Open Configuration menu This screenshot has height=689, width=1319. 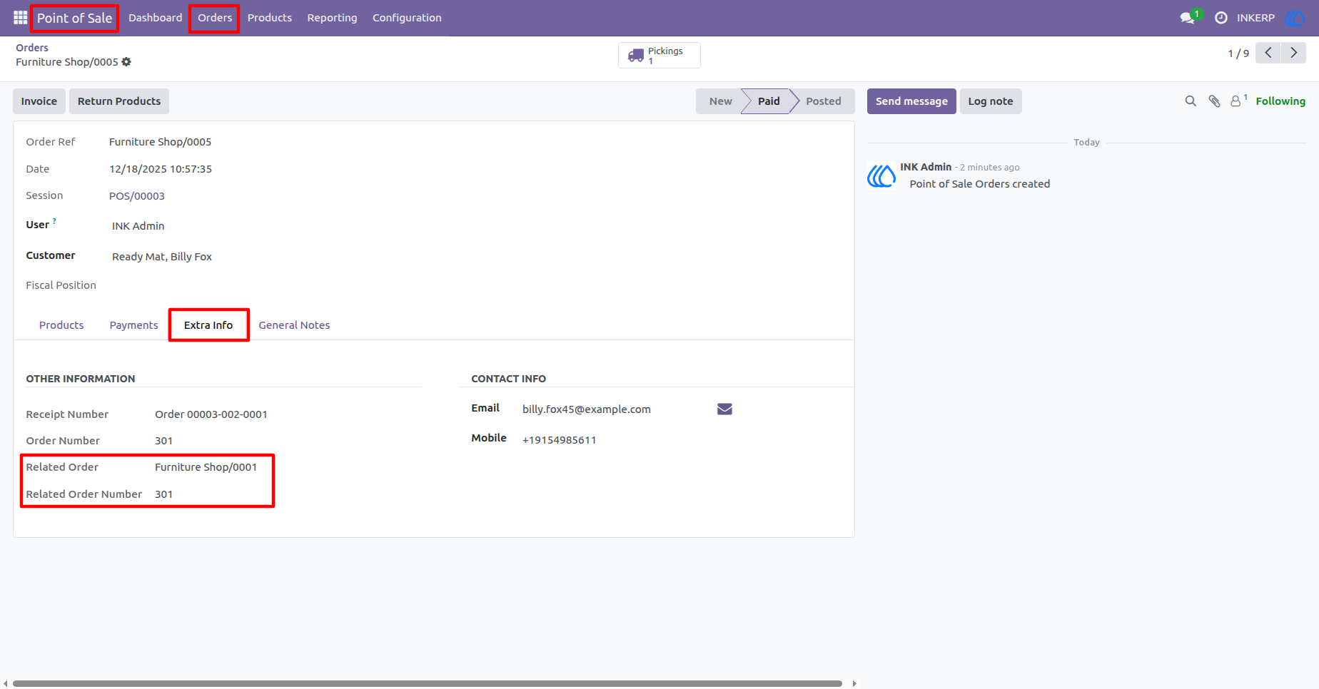[407, 18]
